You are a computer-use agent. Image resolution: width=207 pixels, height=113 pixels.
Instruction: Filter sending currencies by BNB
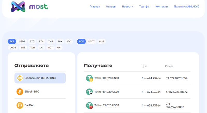[x=23, y=48]
